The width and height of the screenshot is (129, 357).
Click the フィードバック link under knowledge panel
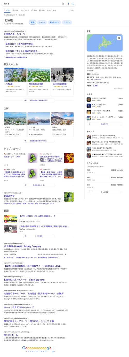coord(118,89)
